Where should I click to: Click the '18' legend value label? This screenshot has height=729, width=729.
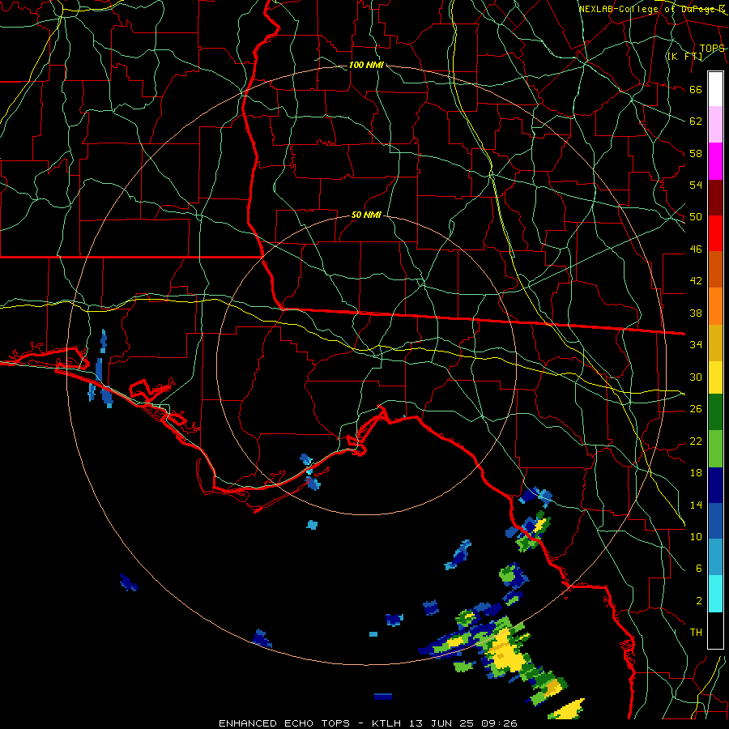click(x=696, y=473)
